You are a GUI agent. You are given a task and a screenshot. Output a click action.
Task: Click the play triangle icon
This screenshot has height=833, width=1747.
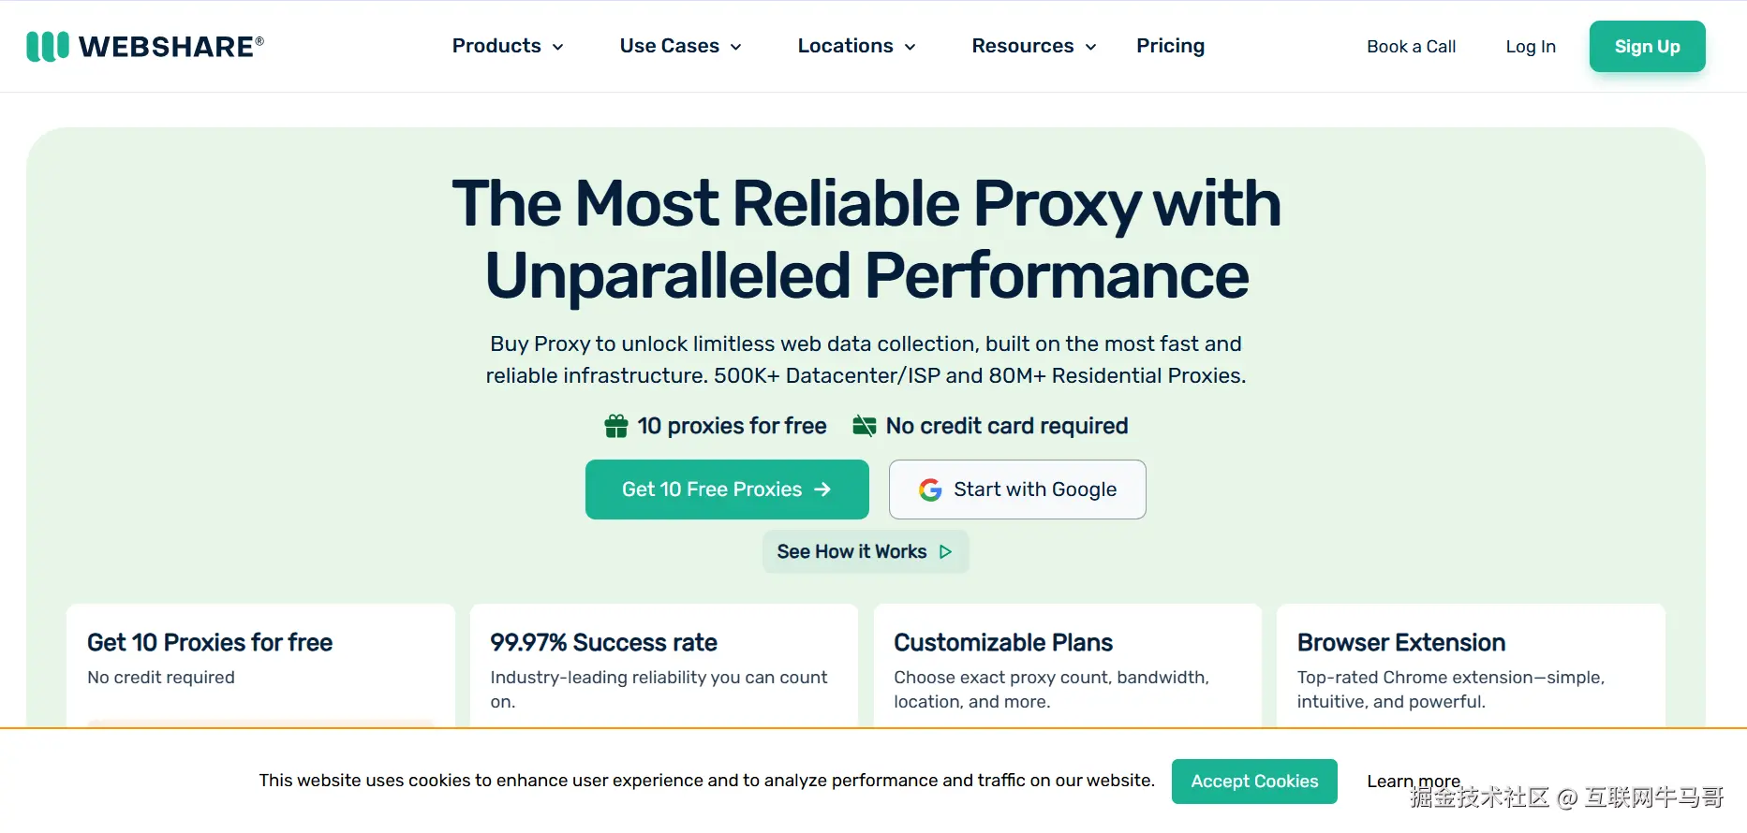pos(946,552)
